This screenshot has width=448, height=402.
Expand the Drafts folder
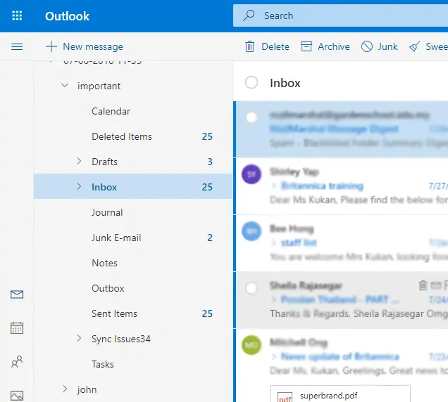(79, 162)
